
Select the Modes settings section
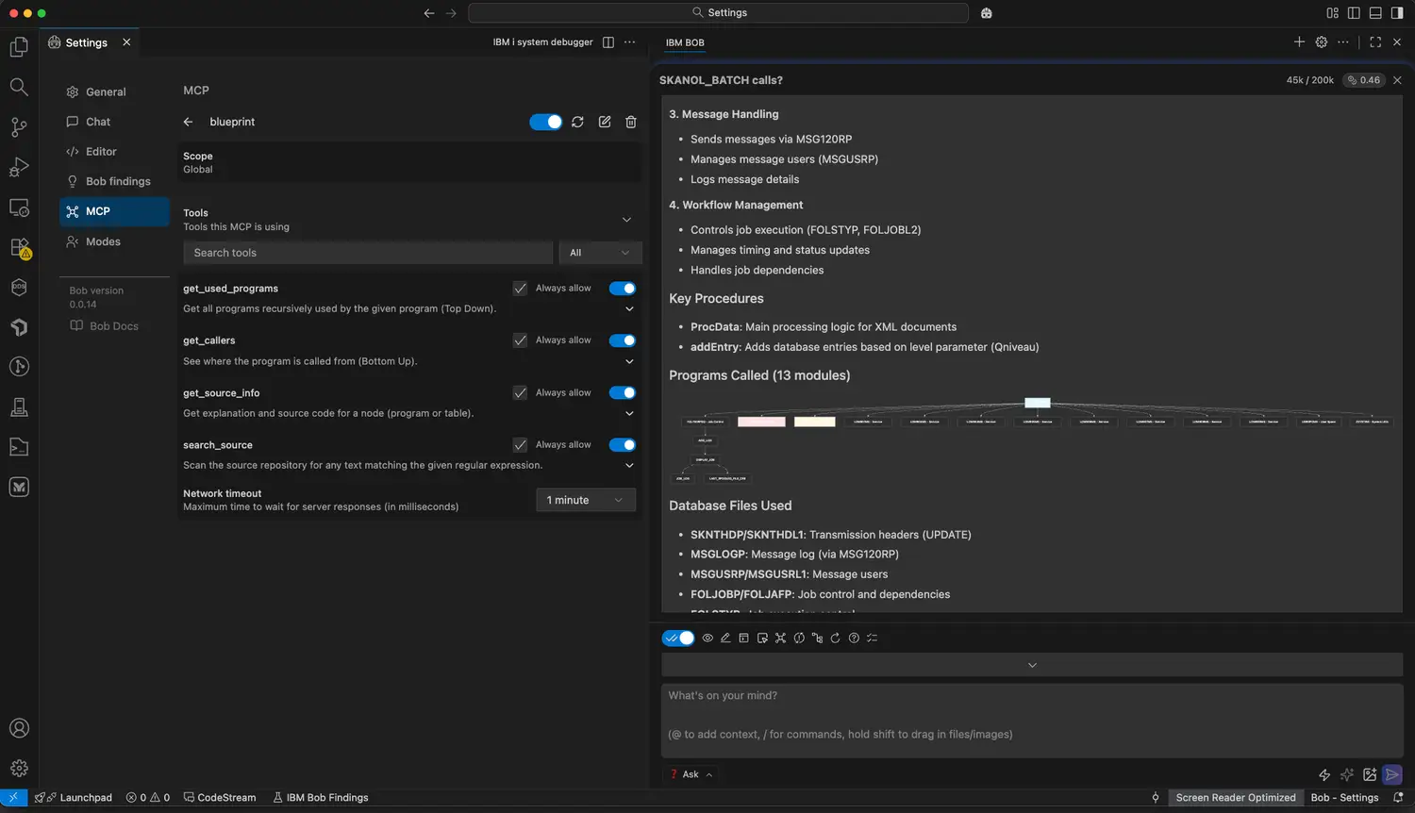[x=114, y=241]
